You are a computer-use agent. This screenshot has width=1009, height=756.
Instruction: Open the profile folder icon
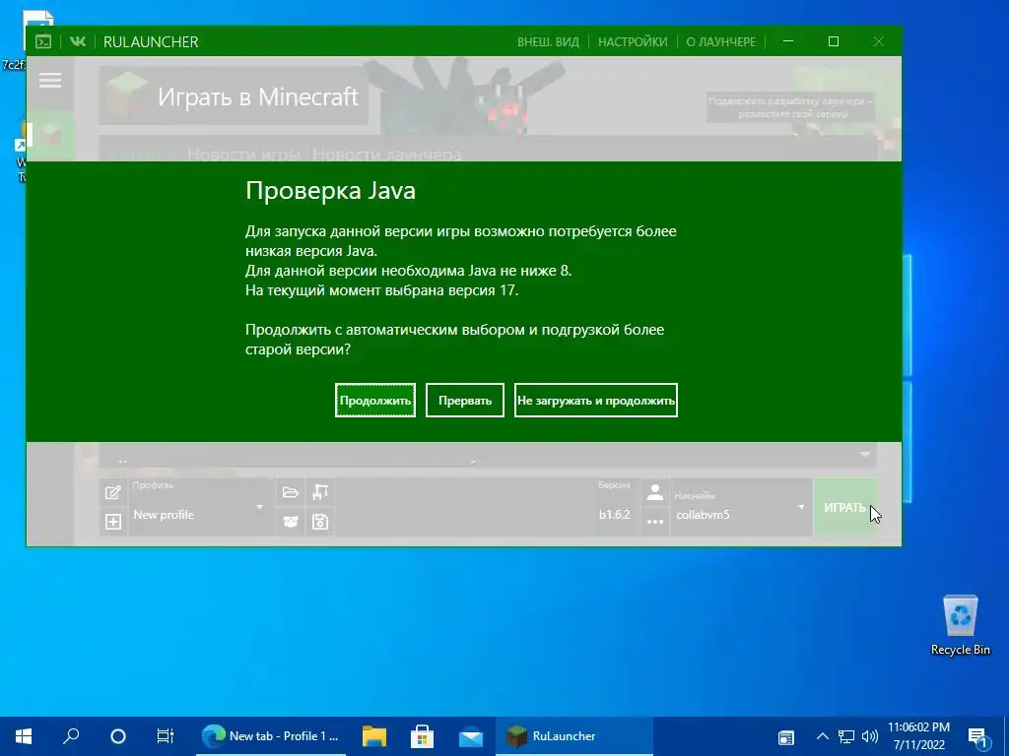click(x=291, y=492)
